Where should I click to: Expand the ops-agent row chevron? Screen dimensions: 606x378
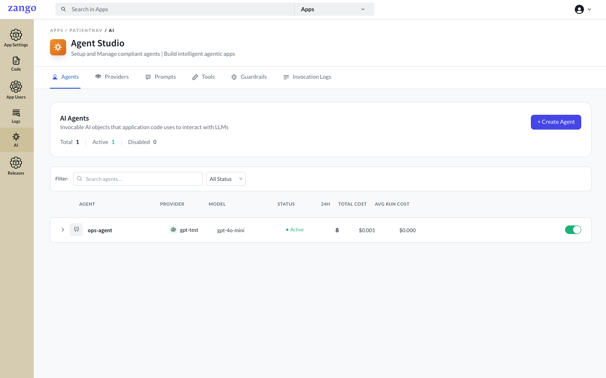pos(63,229)
